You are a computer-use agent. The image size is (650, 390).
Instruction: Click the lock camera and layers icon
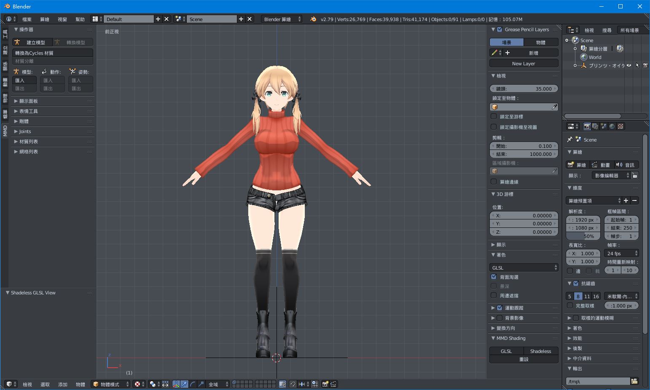[x=282, y=384]
